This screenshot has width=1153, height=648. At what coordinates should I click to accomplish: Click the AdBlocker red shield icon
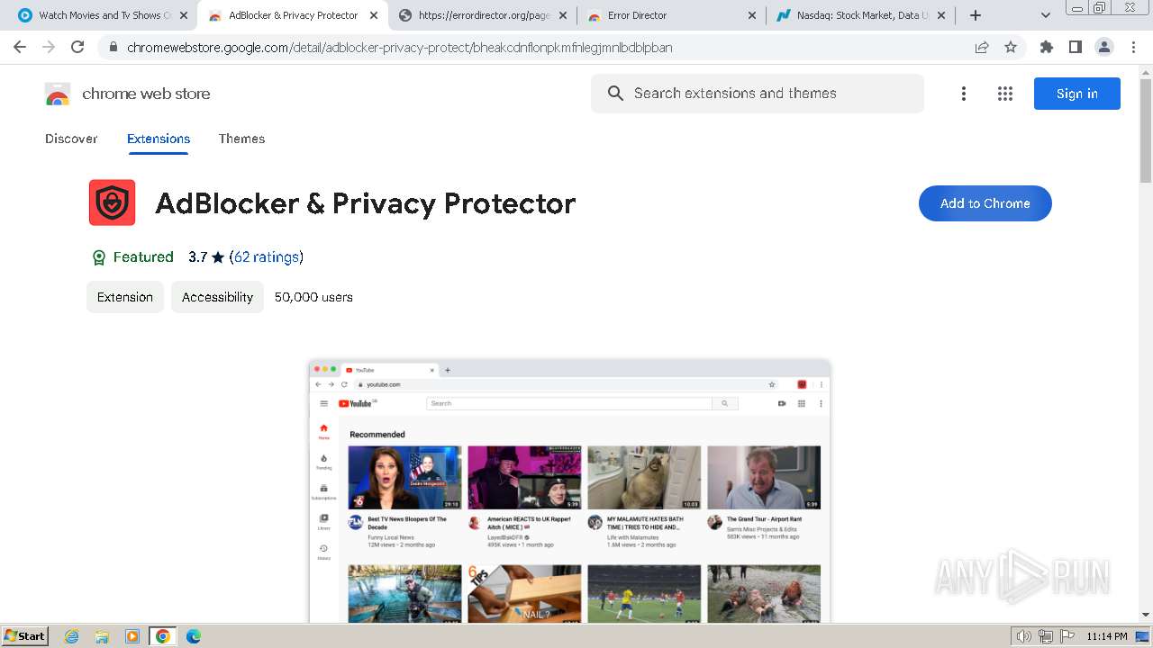click(113, 202)
